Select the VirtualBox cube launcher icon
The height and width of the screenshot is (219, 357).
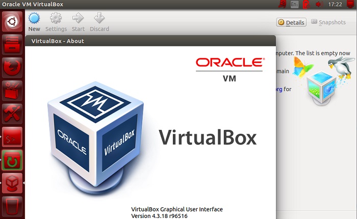pos(12,183)
